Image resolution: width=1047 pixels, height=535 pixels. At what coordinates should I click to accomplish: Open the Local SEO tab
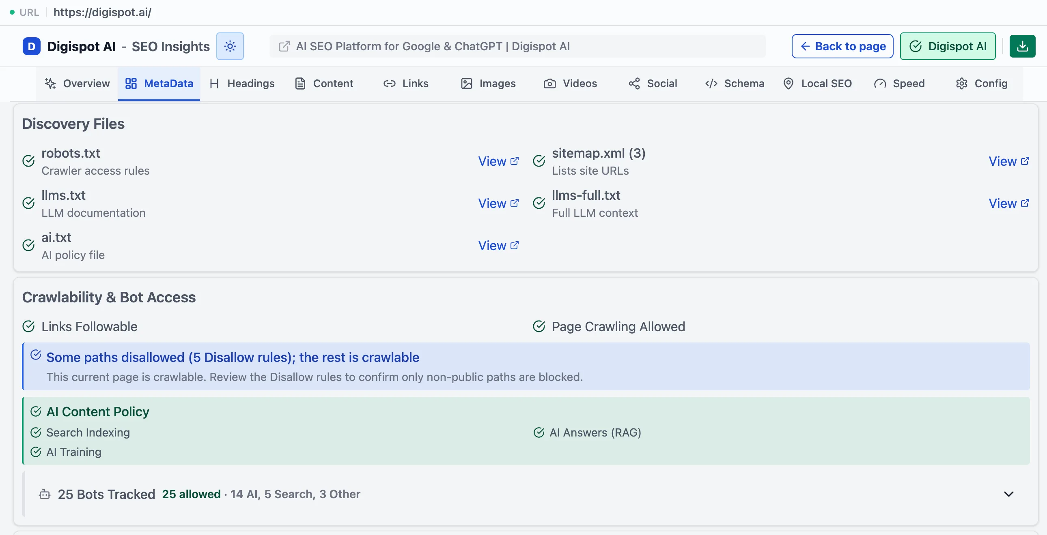coord(817,83)
